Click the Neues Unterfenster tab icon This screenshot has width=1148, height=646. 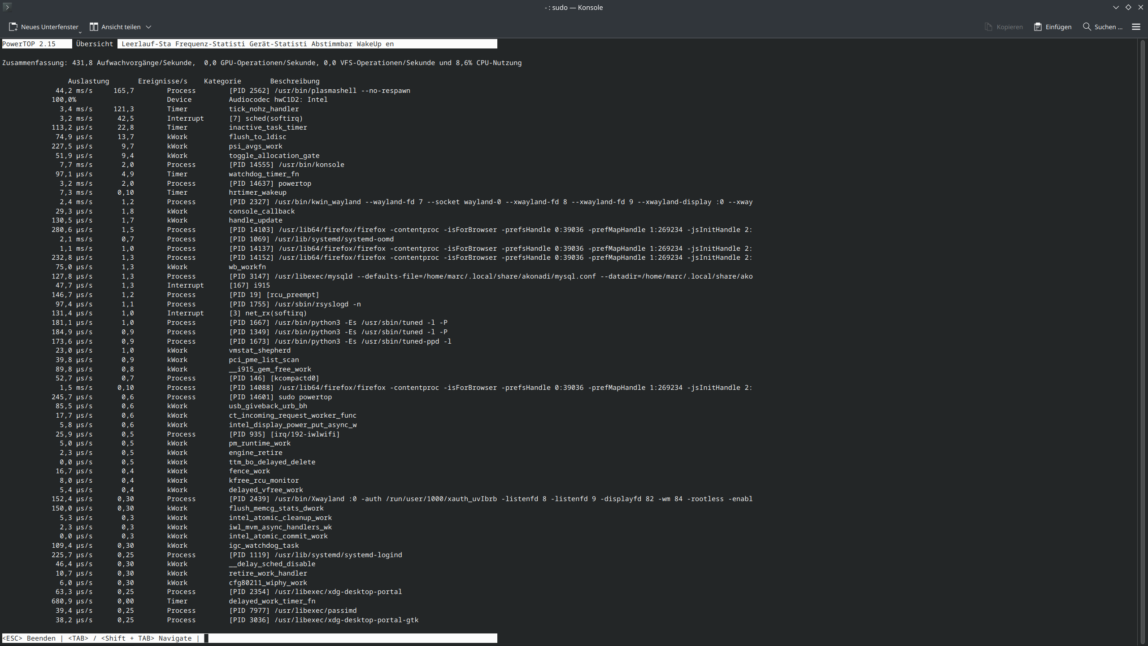coord(13,26)
